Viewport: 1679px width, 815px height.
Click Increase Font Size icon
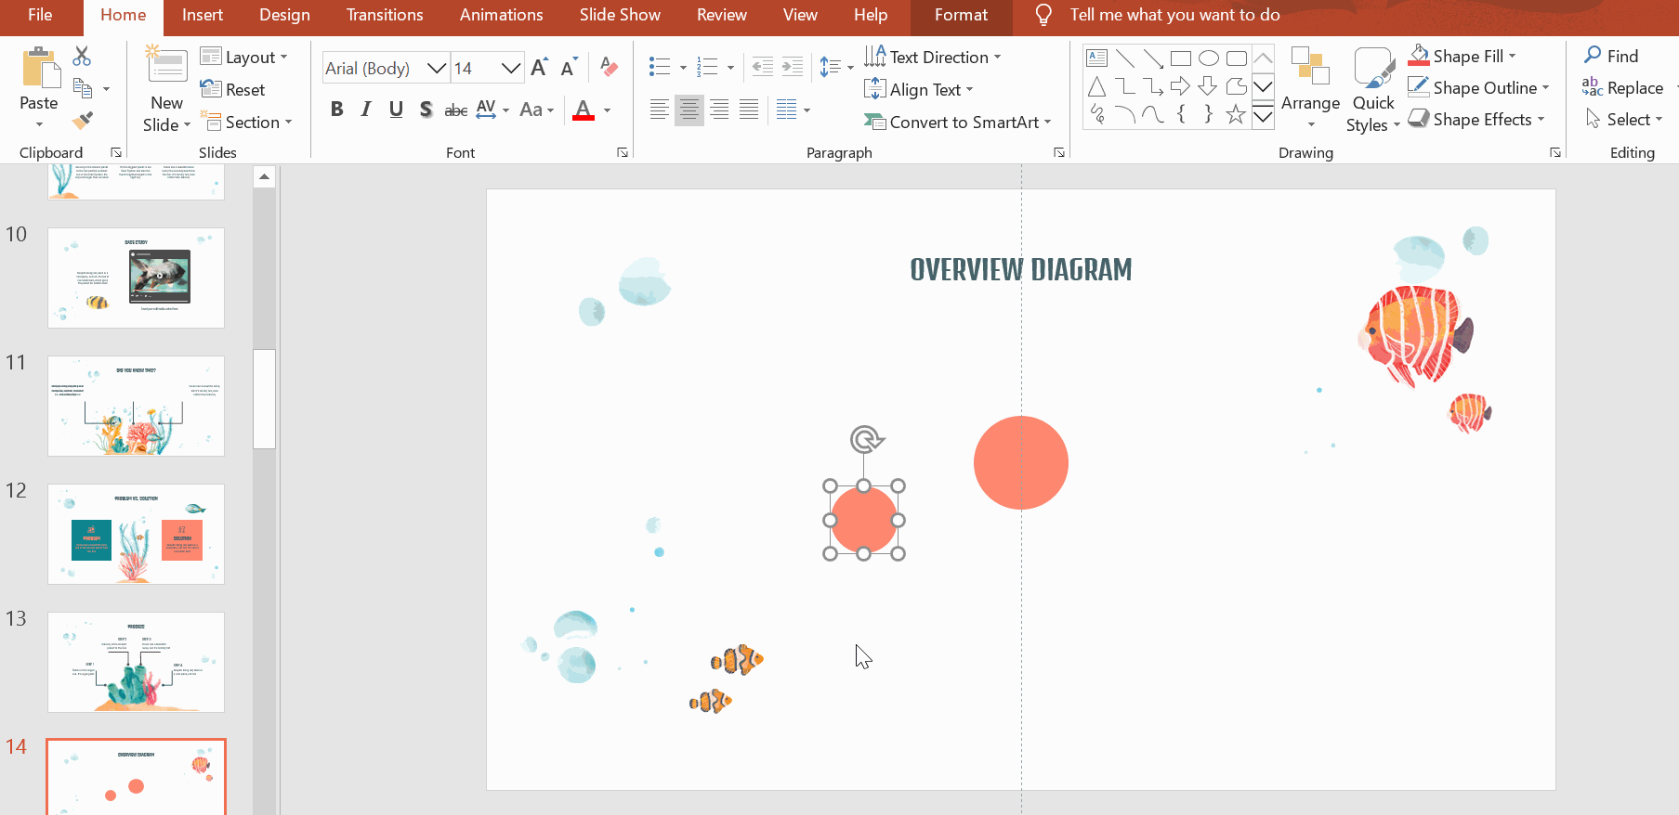point(539,68)
